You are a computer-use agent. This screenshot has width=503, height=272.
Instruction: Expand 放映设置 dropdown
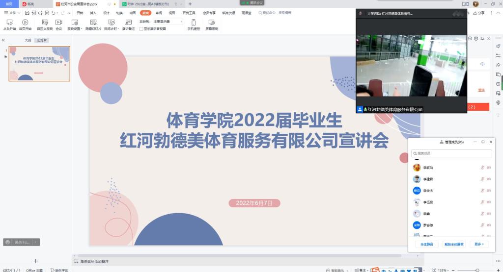point(82,29)
